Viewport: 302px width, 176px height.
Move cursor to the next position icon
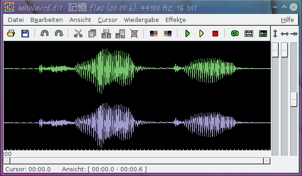pyautogui.click(x=168, y=34)
